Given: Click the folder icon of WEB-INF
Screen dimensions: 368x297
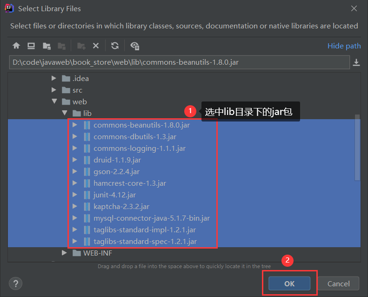Looking at the screenshot, I should click(x=77, y=253).
